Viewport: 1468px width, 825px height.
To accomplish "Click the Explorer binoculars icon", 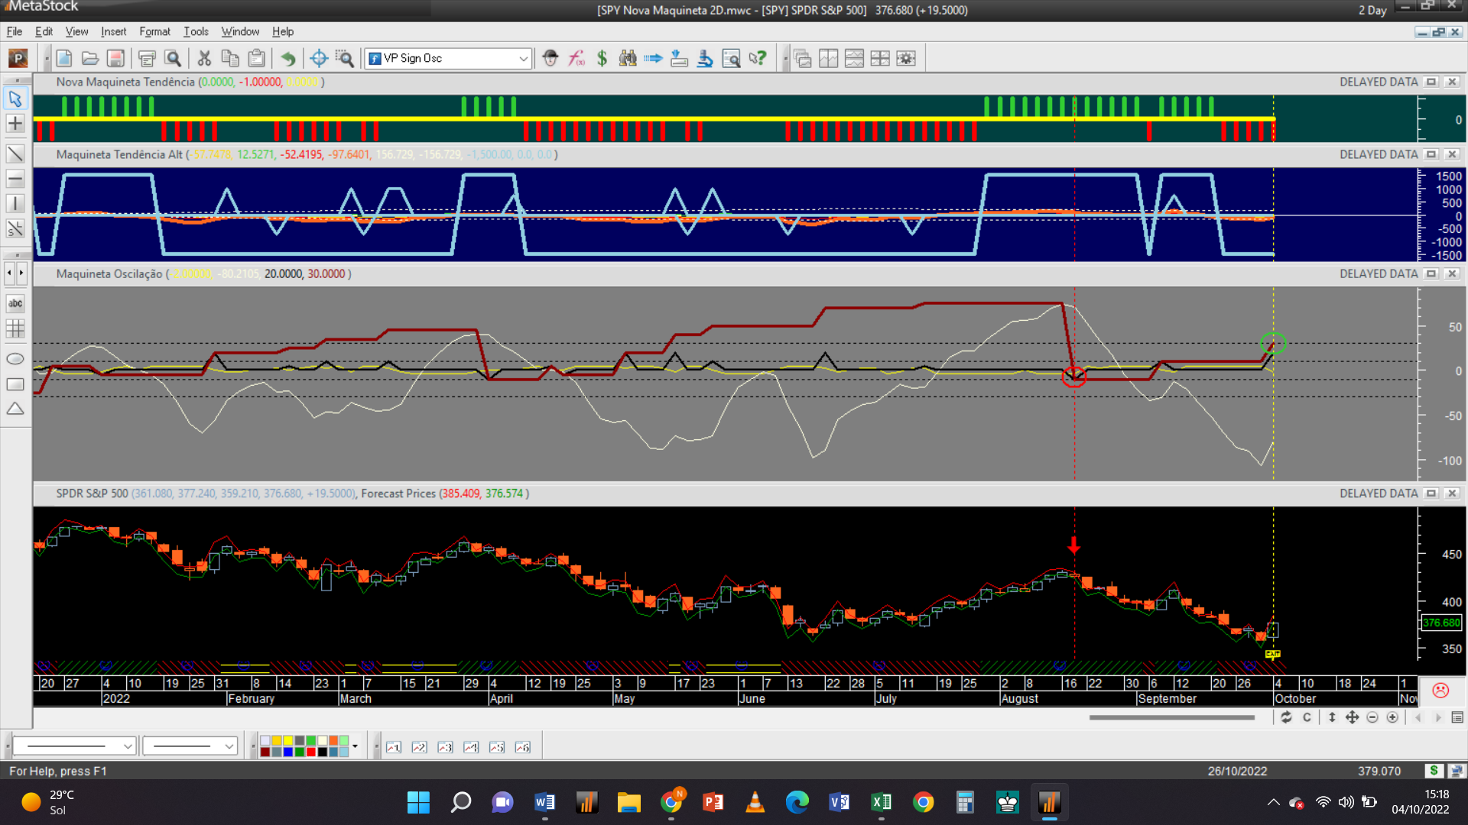I will [628, 58].
